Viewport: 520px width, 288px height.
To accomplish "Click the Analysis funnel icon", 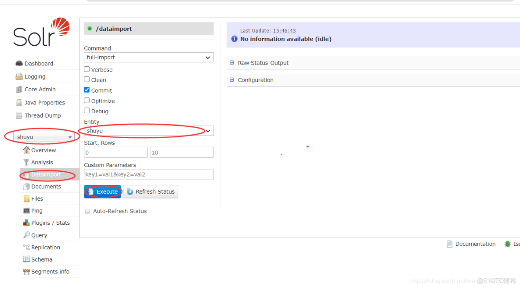I will [26, 162].
